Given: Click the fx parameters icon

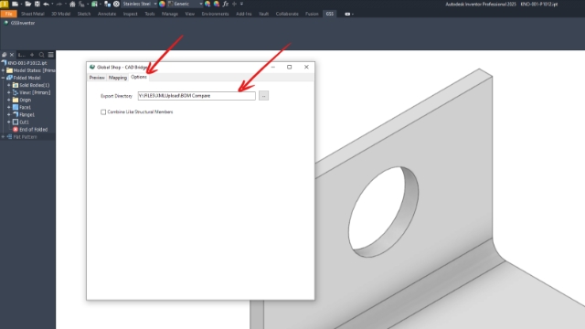Looking at the screenshot, I should 226,4.
